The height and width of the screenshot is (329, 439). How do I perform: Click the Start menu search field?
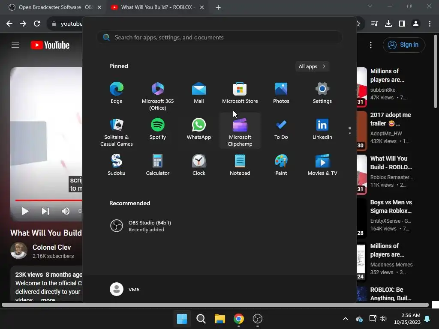coord(220,37)
